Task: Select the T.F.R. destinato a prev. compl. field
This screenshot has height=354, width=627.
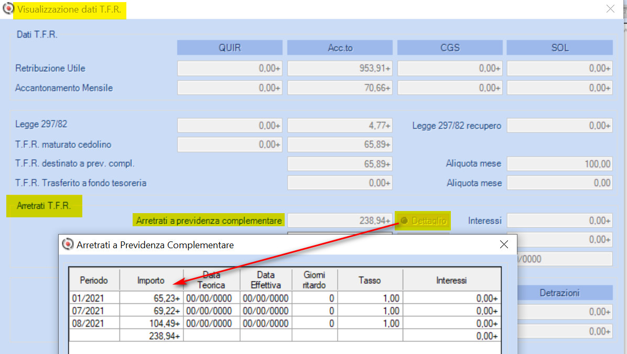Action: tap(340, 164)
